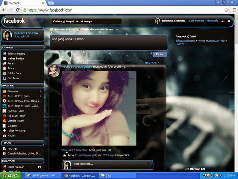Viewport: 238px width, 179px height.
Task: Click Beranda in the top navigation
Action: click(x=213, y=21)
